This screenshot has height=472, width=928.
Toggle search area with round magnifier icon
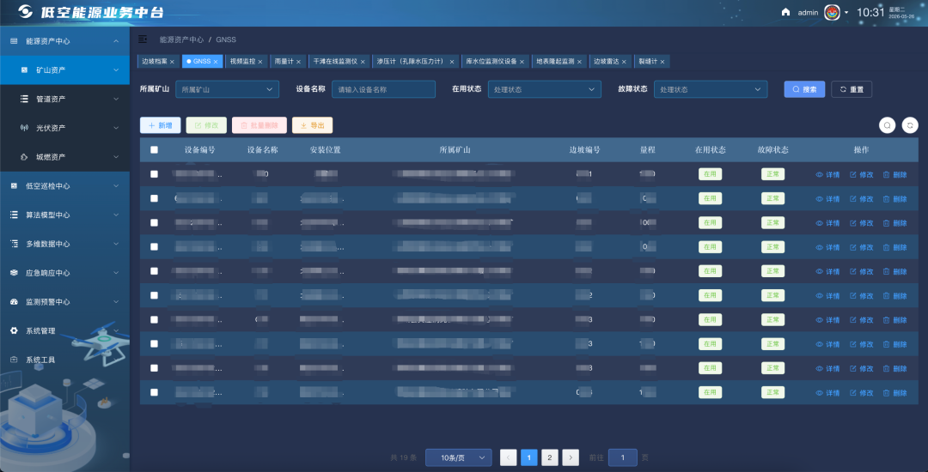887,125
